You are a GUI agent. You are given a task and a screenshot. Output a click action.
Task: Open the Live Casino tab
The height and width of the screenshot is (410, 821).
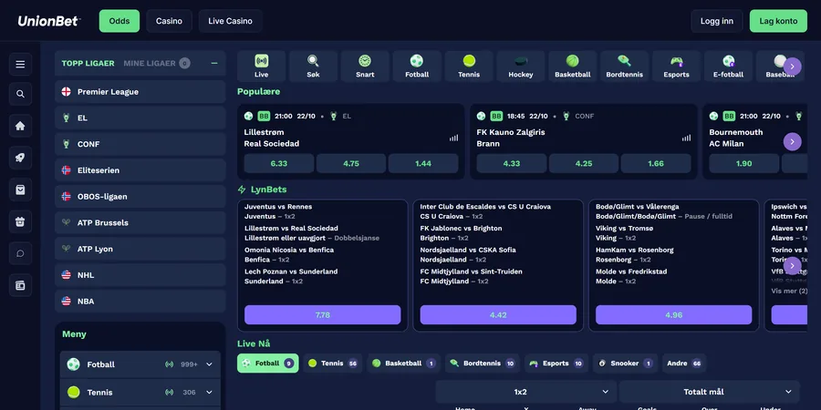pyautogui.click(x=230, y=22)
